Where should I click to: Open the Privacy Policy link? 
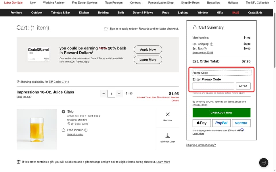point(200,105)
